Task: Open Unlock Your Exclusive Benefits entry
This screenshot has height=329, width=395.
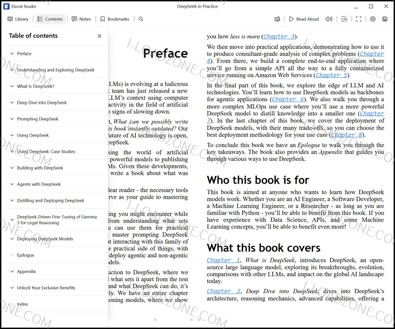Action: tap(46, 288)
